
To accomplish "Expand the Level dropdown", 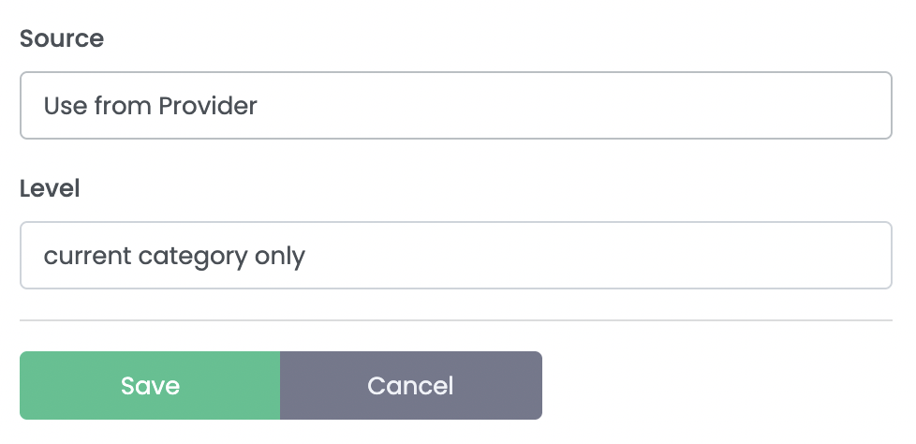I will tap(455, 255).
